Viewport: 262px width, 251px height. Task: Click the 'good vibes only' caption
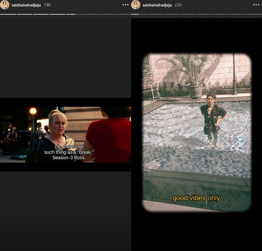coord(196,198)
